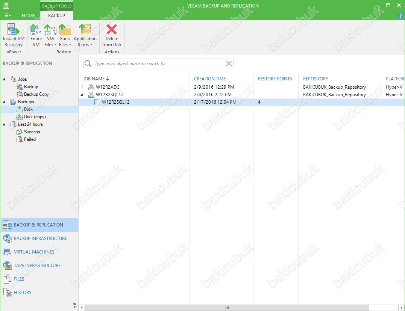Viewport: 405px width, 311px height.
Task: Open the FILES view
Action: (39, 279)
